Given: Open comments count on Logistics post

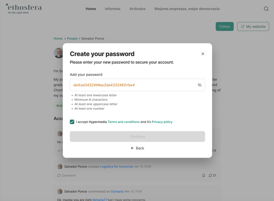Looking at the screenshot, I should click(212, 175).
